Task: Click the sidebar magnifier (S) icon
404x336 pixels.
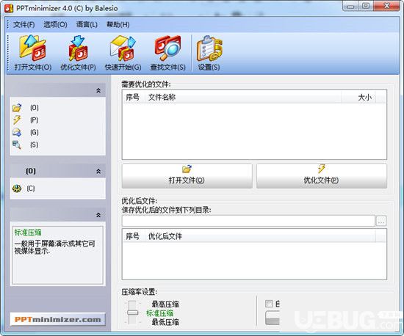Action: click(x=17, y=145)
